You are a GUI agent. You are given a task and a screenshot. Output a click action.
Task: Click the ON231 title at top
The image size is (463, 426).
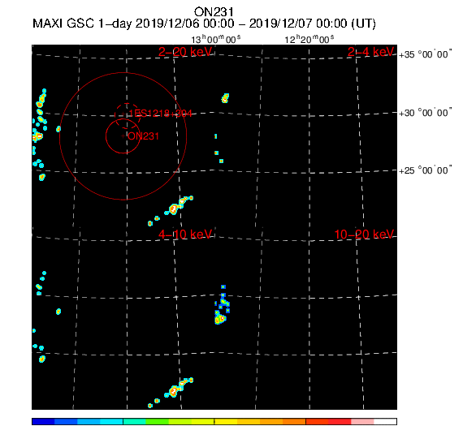pos(214,12)
